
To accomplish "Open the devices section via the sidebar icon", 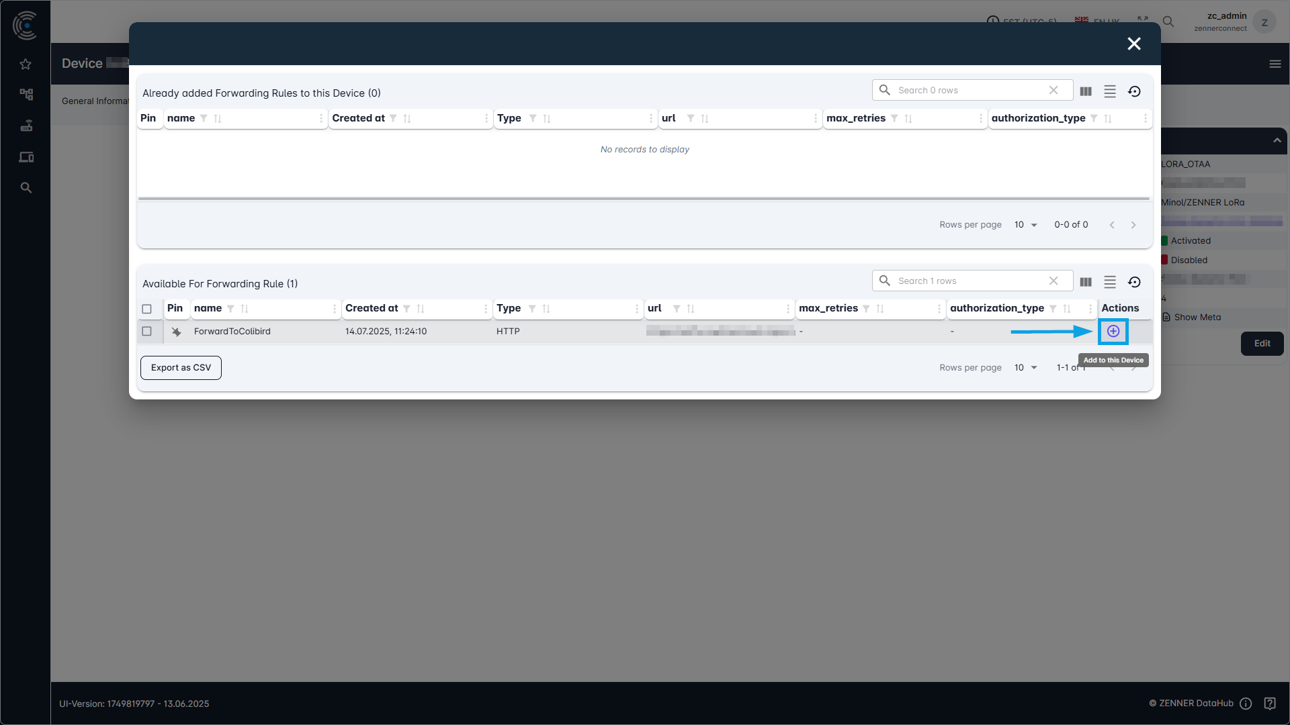I will coord(26,157).
